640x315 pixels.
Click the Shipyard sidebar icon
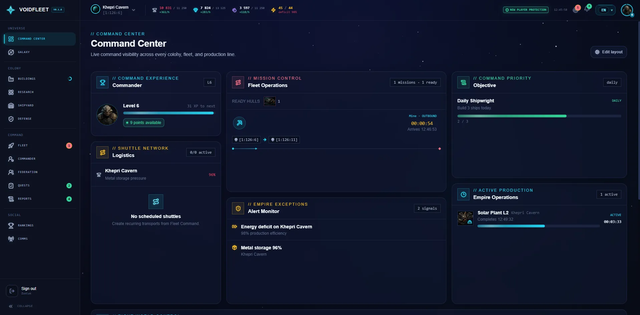click(11, 106)
